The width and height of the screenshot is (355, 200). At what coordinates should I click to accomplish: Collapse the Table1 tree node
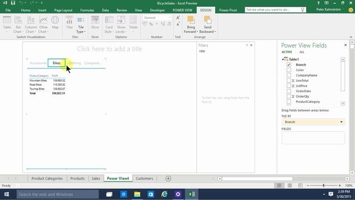tap(283, 59)
